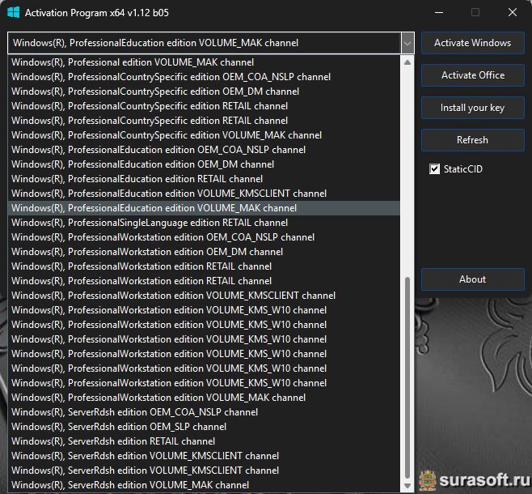Select ProfessionalEducation edition OEM_DM channel
Image resolution: width=532 pixels, height=494 pixels.
[204, 164]
